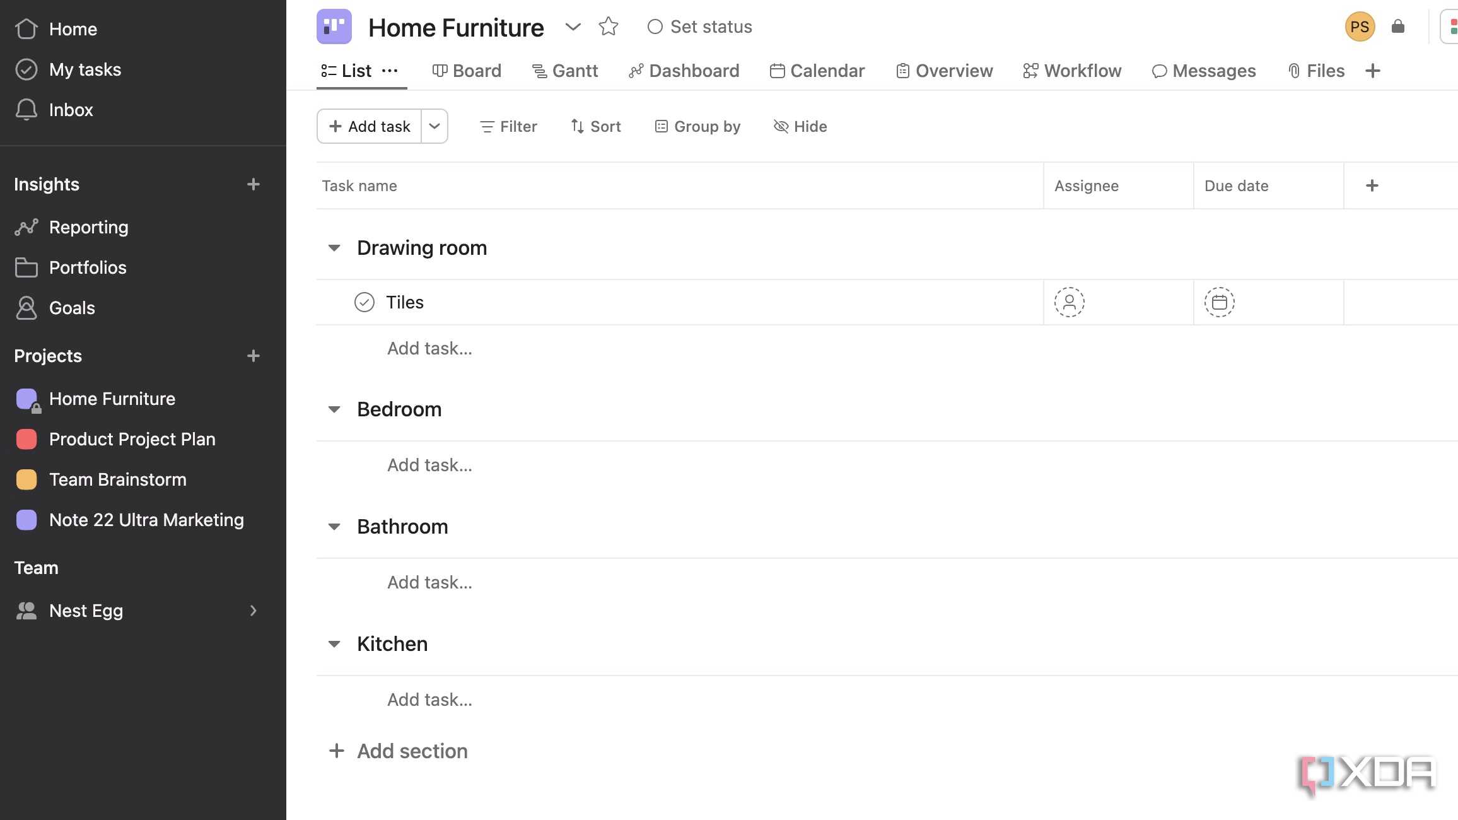The image size is (1458, 820).
Task: Open Sort options
Action: pyautogui.click(x=596, y=126)
